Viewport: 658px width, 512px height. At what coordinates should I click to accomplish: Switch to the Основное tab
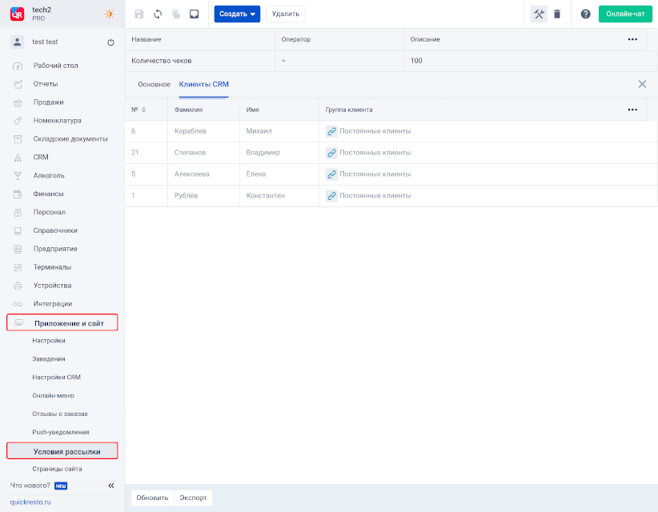154,84
